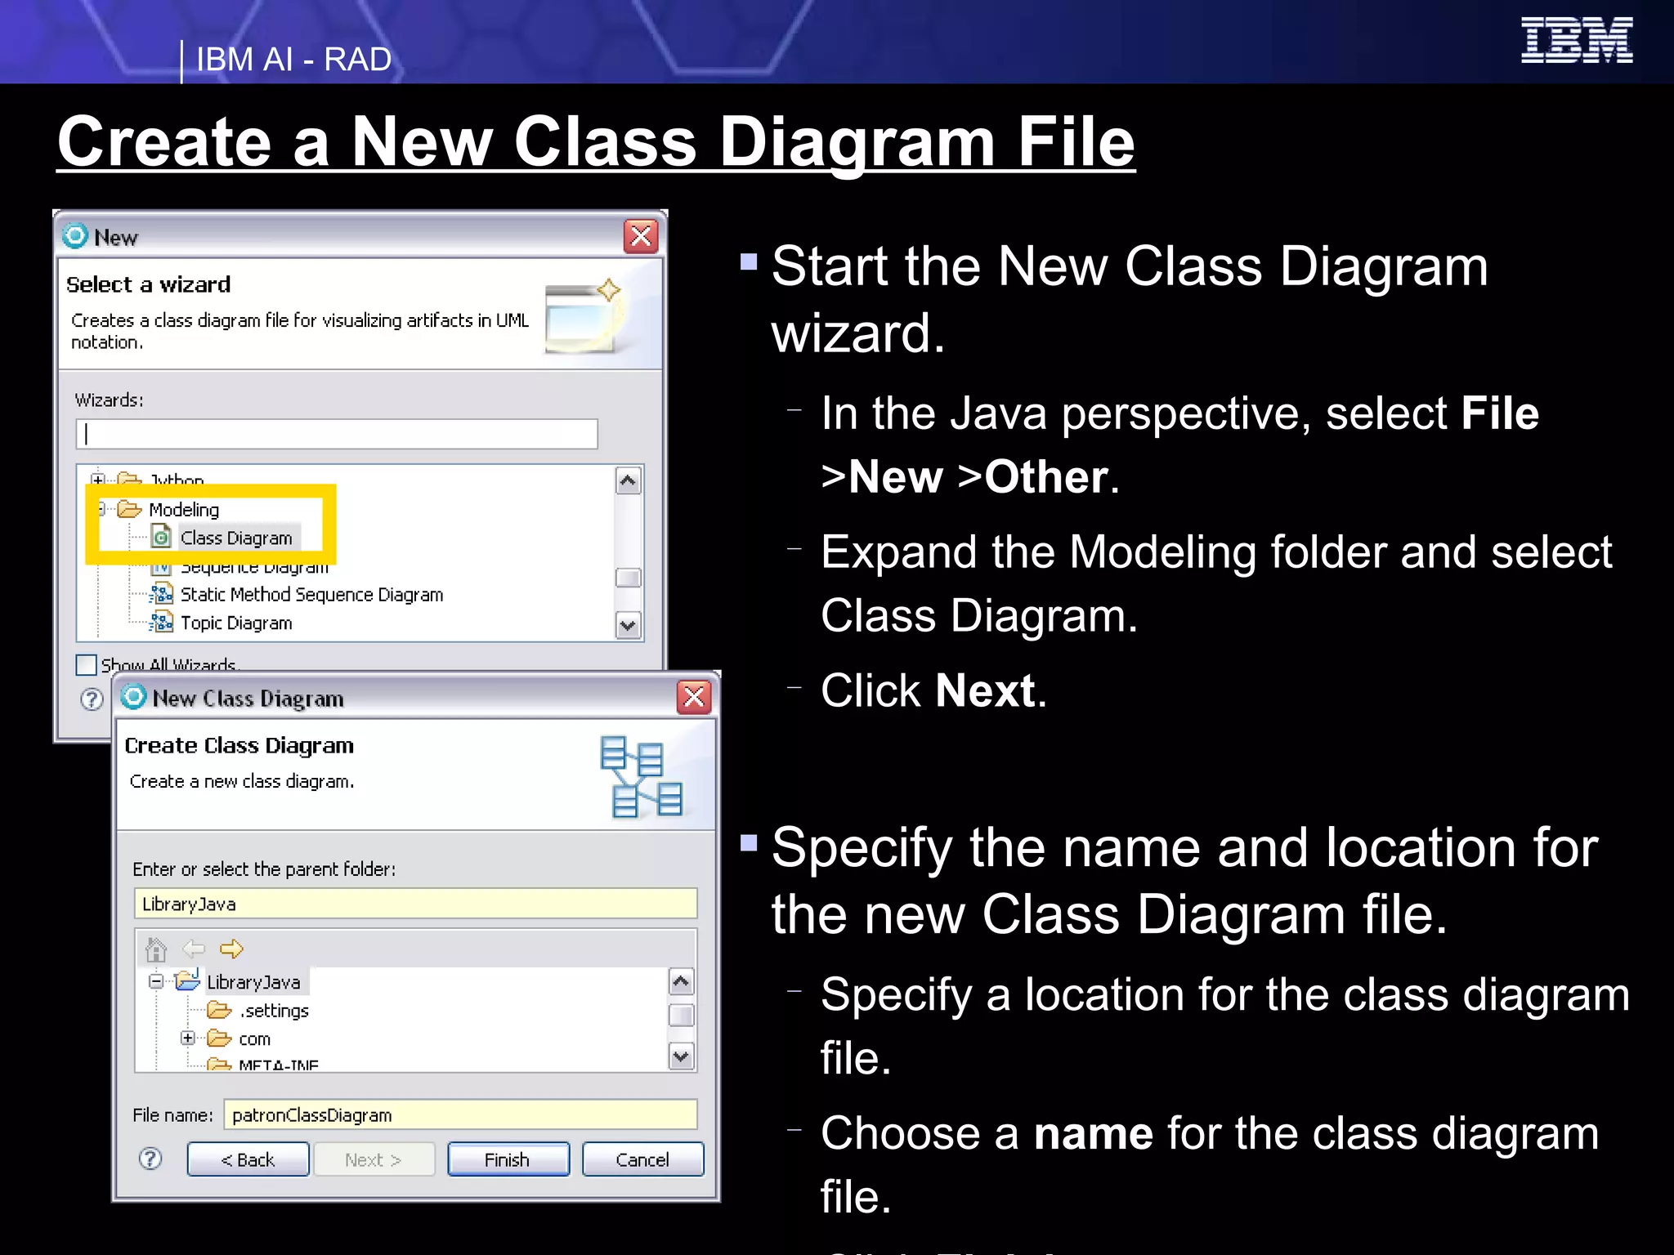The height and width of the screenshot is (1255, 1674).
Task: Open help in the New Class Diagram dialog
Action: click(150, 1159)
